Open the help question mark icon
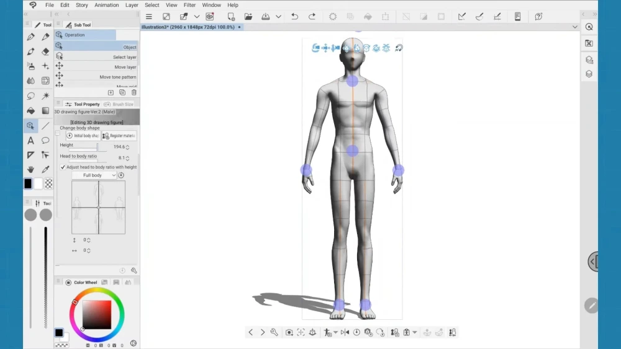Image resolution: width=621 pixels, height=349 pixels. pos(538,17)
